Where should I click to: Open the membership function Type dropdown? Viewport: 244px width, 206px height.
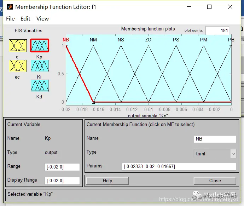click(215, 154)
